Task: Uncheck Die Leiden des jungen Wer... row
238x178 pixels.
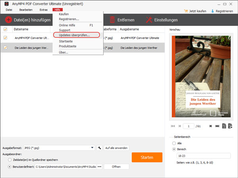Action: coord(5,48)
